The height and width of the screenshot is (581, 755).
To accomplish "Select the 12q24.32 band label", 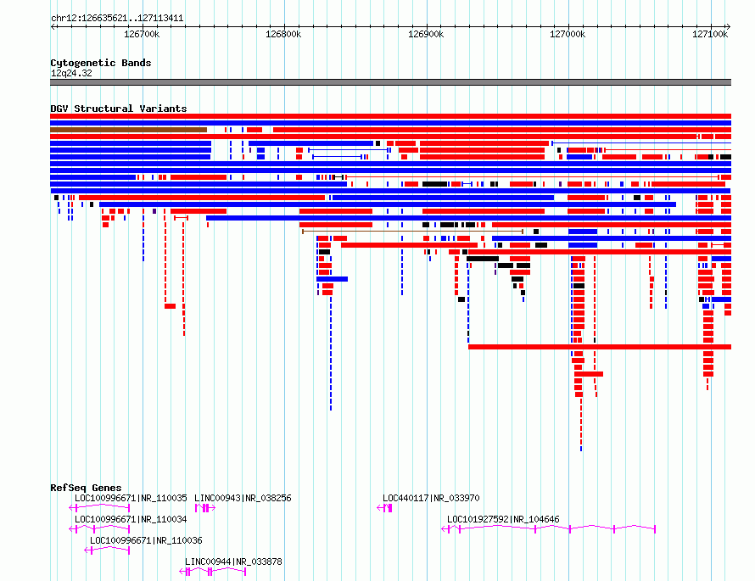I will (x=71, y=73).
